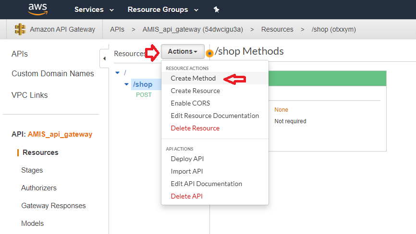Image resolution: width=416 pixels, height=234 pixels.
Task: Collapse the /shop resource tree node
Action: (126, 84)
